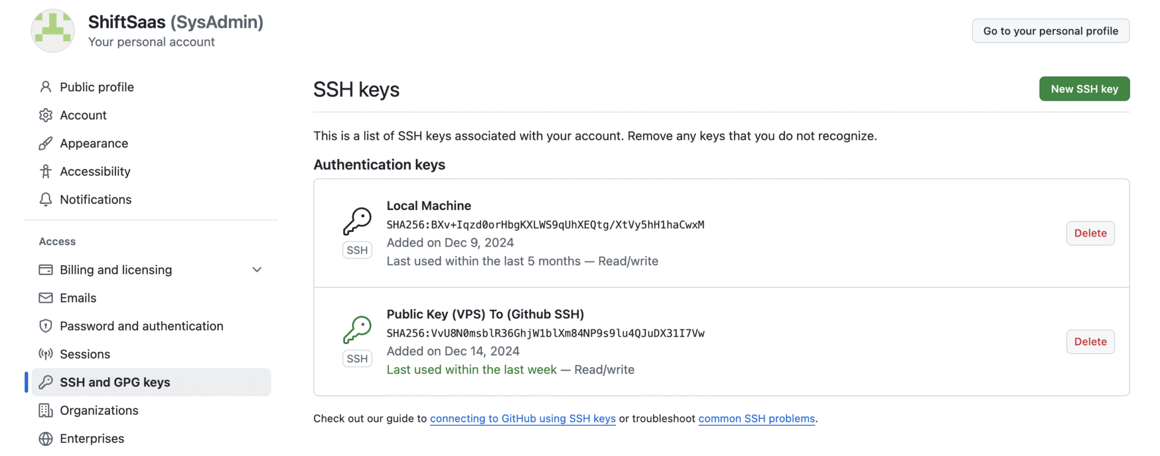Follow the common SSH problems link
1160x456 pixels.
tap(756, 419)
